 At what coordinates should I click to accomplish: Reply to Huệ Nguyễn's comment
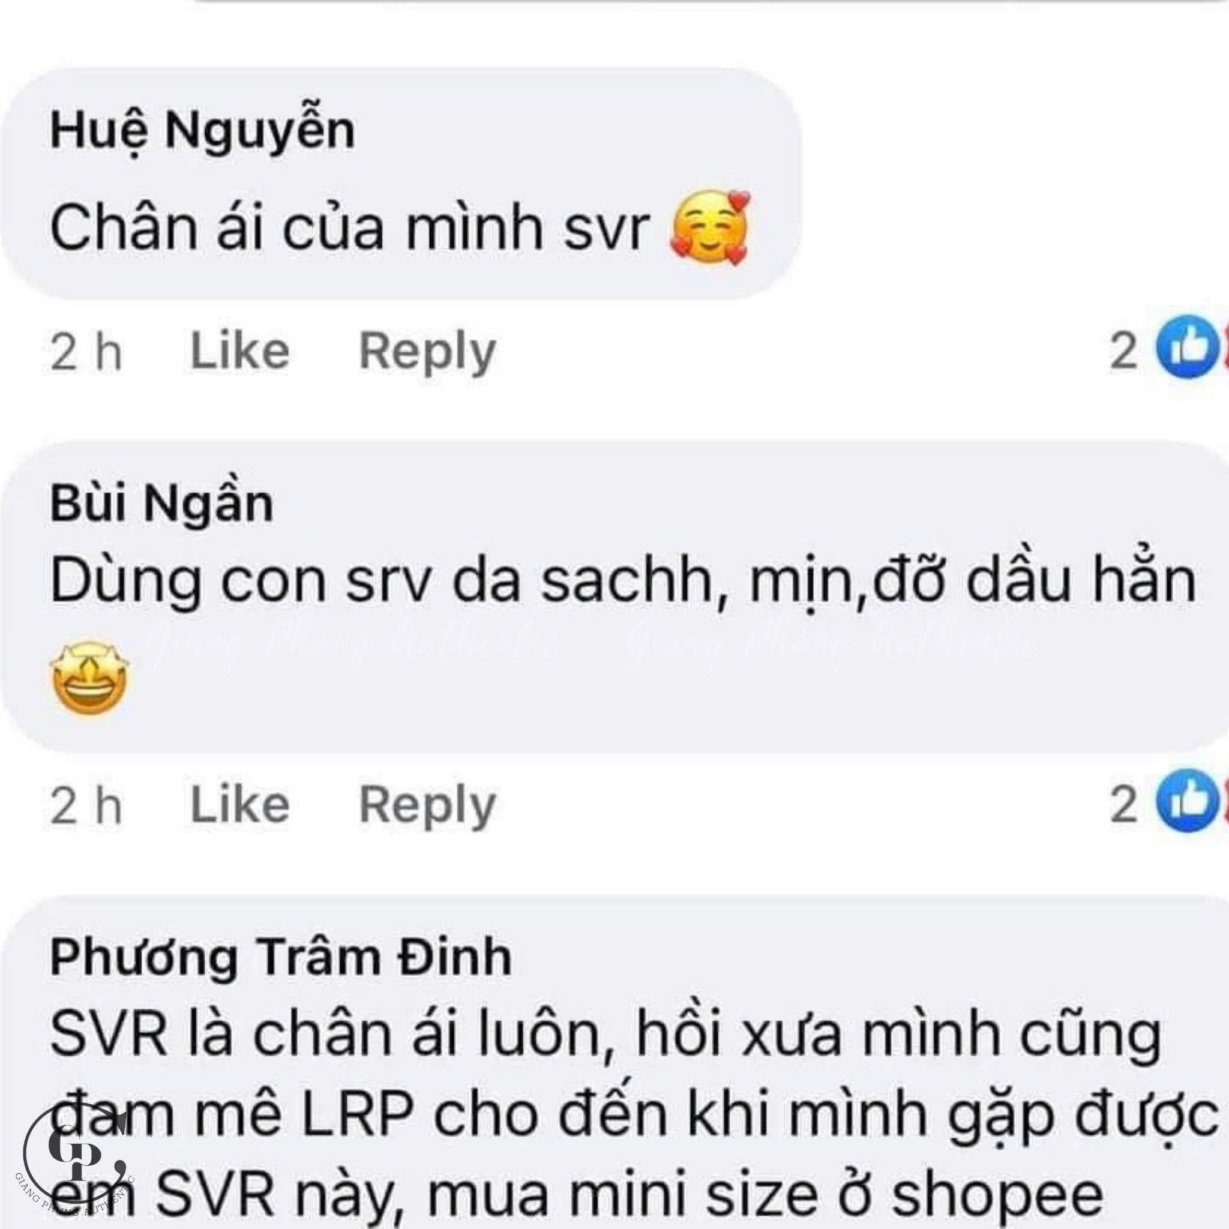[427, 352]
